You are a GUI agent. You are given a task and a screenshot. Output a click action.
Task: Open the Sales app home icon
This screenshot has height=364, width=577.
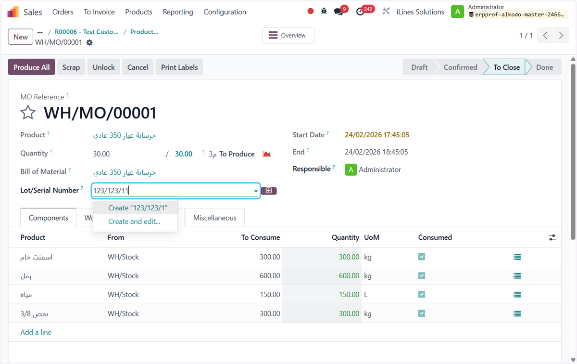tap(13, 12)
